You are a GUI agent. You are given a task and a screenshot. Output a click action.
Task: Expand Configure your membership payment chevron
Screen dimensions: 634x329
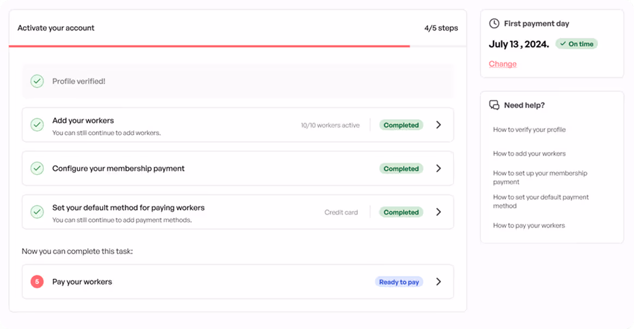(x=439, y=168)
